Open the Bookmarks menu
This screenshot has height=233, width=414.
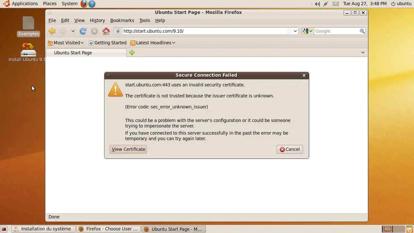tap(122, 20)
